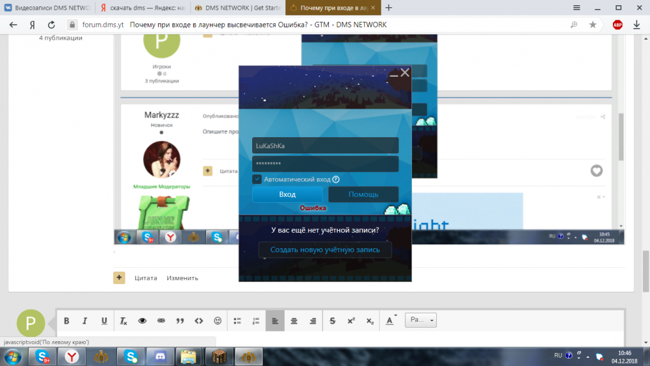
Task: Open browser downloads
Action: (637, 25)
